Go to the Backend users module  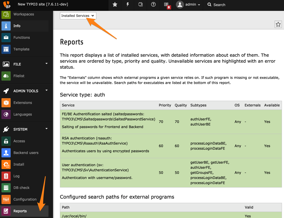[x=26, y=153]
